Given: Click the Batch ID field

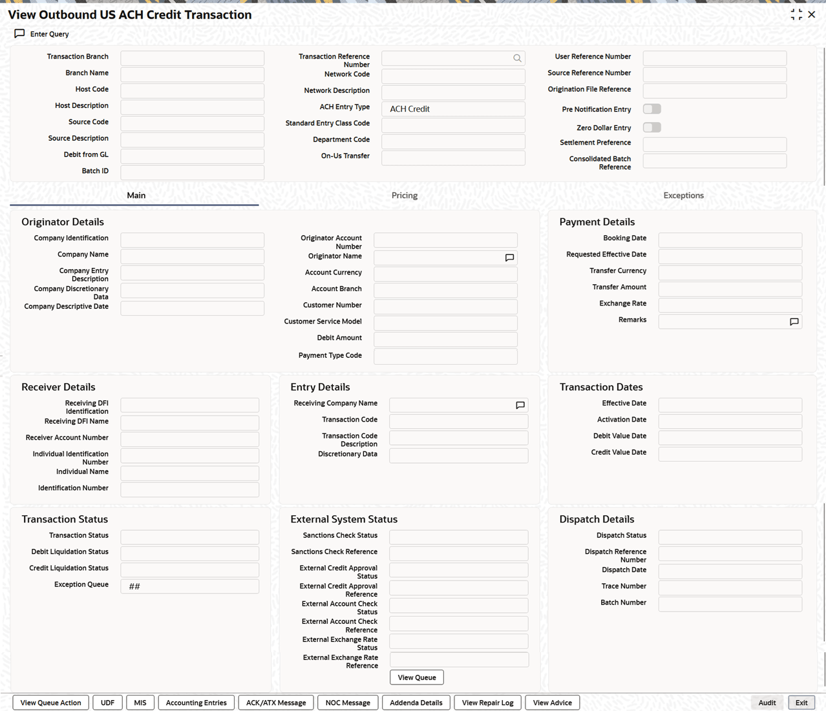Looking at the screenshot, I should (x=192, y=172).
